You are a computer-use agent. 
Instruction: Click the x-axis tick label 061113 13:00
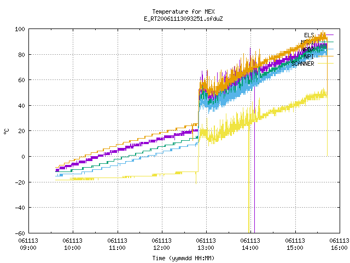[206, 244]
